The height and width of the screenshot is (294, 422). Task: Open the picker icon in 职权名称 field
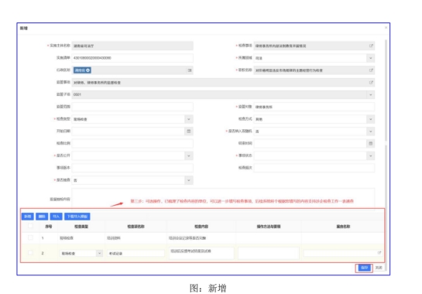[x=371, y=70]
